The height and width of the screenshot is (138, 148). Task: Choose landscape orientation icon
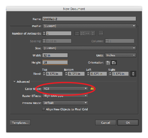point(114,63)
